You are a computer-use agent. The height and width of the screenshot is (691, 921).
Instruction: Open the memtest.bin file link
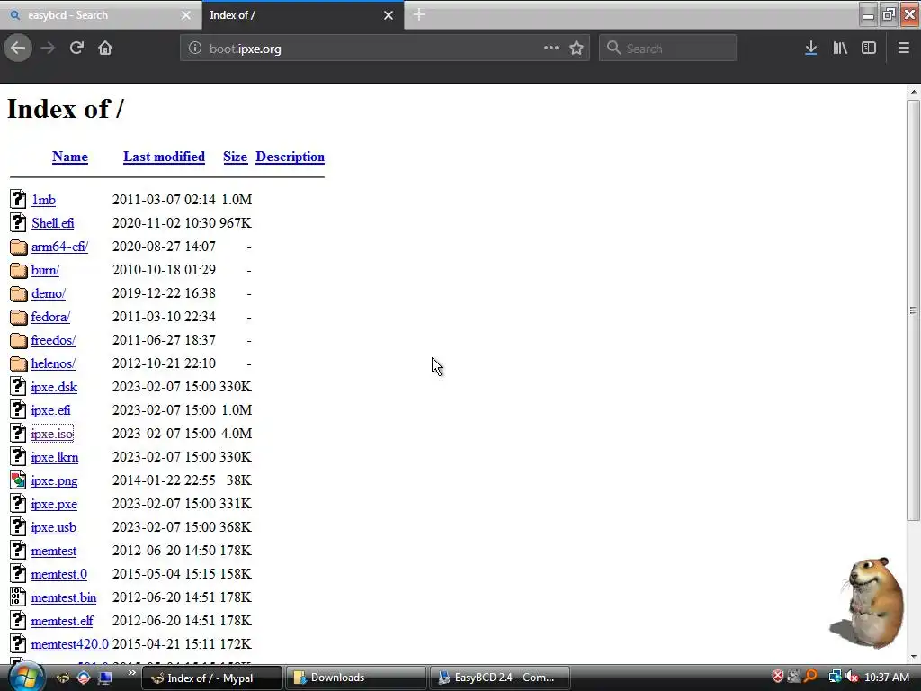click(64, 597)
